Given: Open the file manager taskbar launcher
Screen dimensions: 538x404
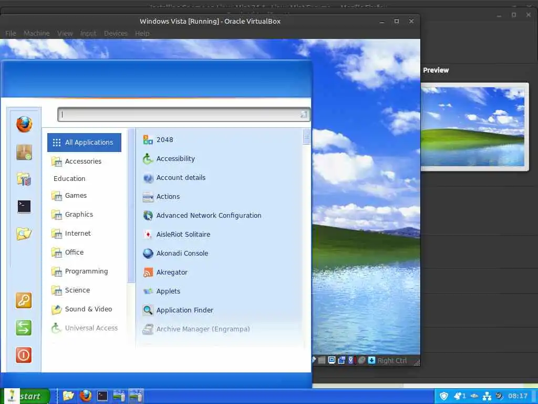Looking at the screenshot, I should [x=68, y=396].
